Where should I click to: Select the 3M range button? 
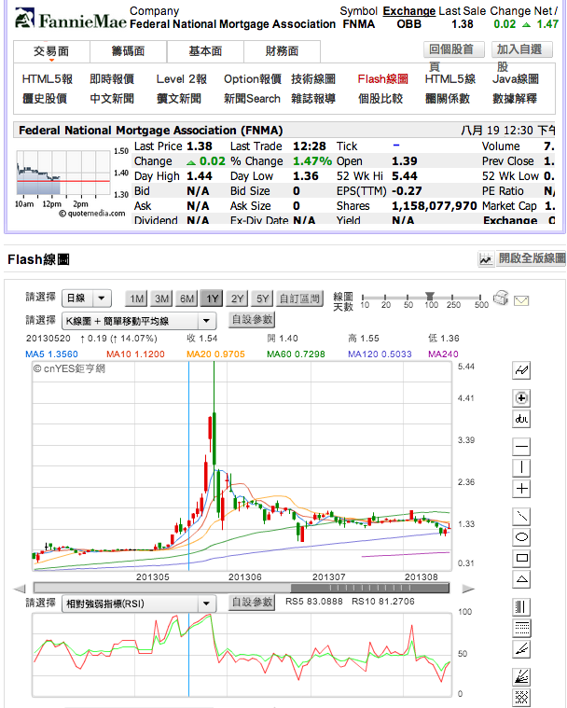coord(161,298)
